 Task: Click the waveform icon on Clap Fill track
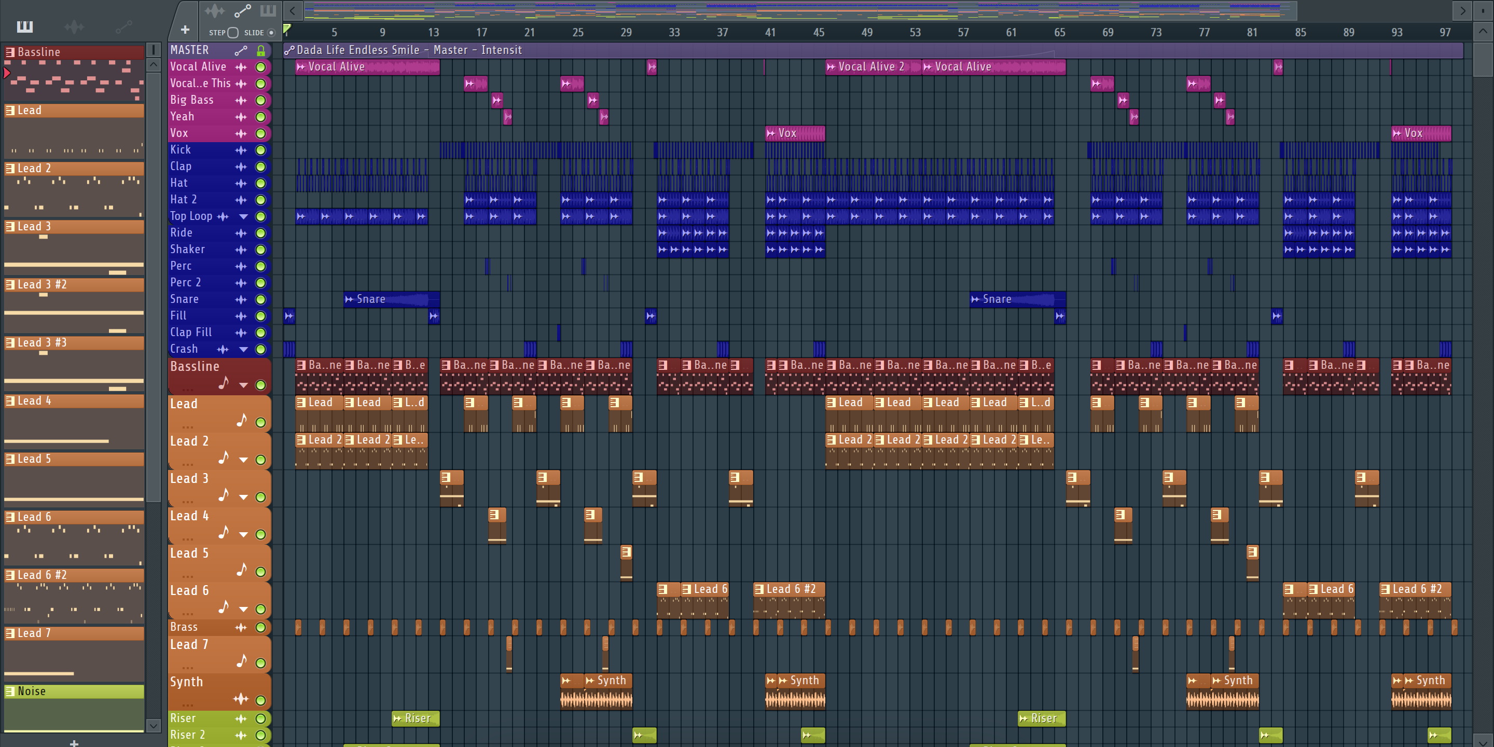241,333
